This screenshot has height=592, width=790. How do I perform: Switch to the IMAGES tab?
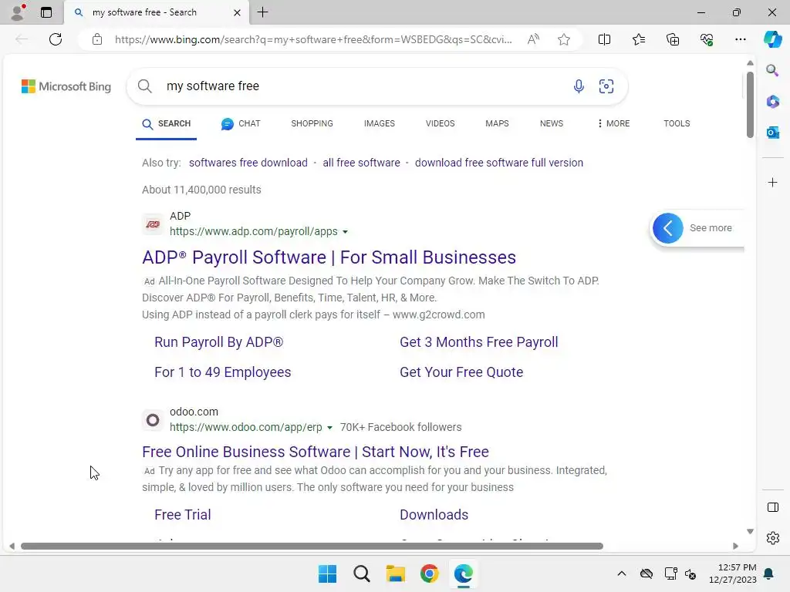coord(380,124)
